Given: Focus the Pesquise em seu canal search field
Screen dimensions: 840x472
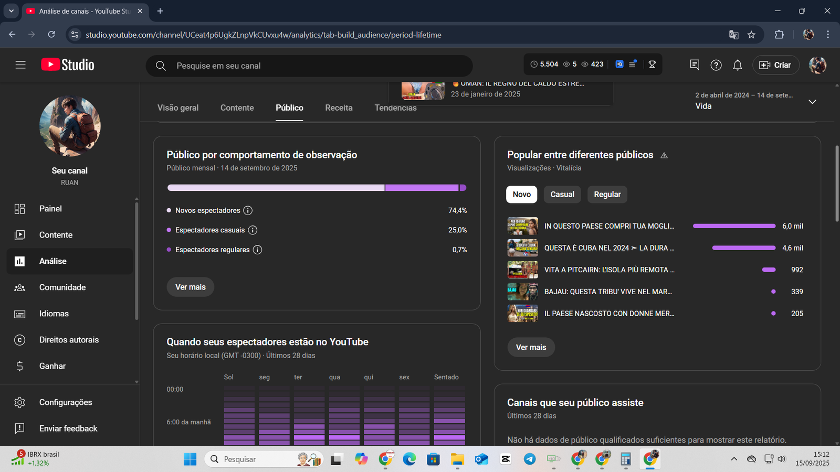Looking at the screenshot, I should (309, 66).
